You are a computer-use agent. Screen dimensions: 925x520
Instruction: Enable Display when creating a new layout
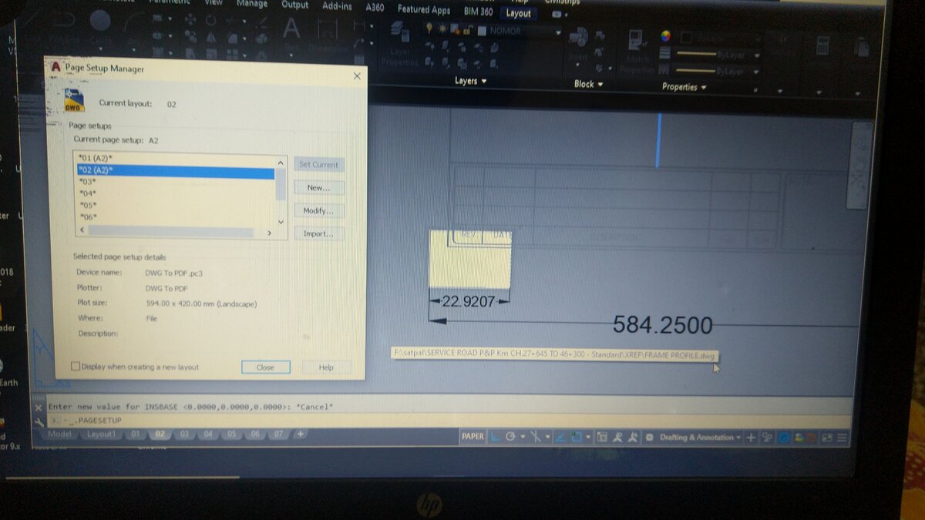pos(76,367)
